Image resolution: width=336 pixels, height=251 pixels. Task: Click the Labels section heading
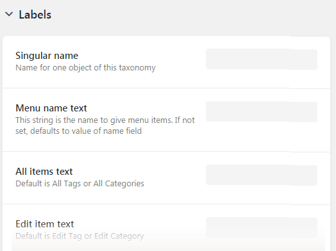click(35, 15)
